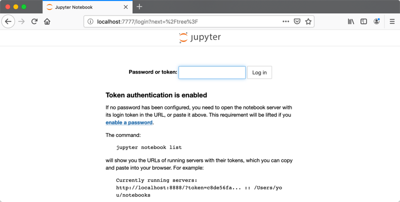400x202 pixels.
Task: Click the forward navigation arrow
Action: coord(21,21)
